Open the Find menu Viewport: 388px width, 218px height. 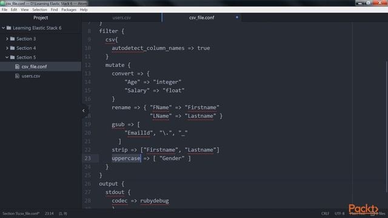(x=54, y=10)
